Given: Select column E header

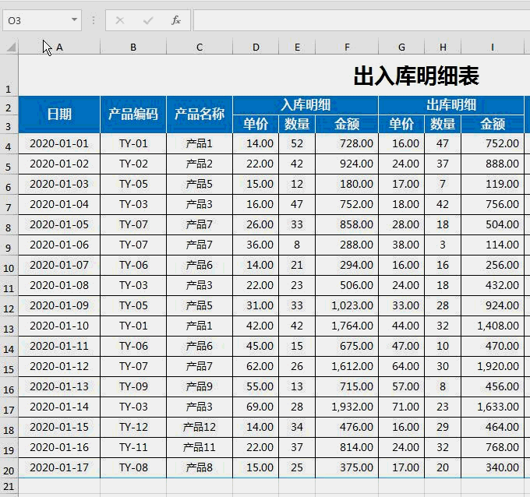Looking at the screenshot, I should click(x=297, y=48).
